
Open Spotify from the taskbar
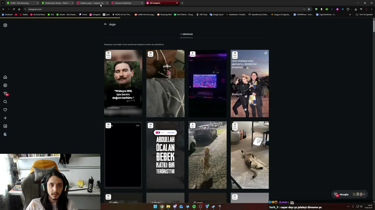194,207
